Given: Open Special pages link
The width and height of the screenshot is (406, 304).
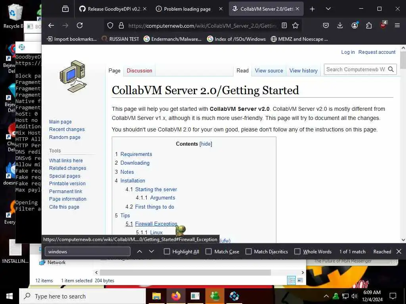Looking at the screenshot, I should (x=65, y=176).
